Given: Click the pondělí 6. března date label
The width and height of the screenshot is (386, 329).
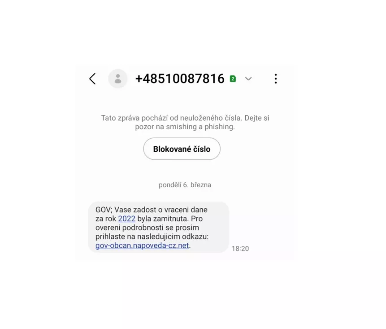Looking at the screenshot, I should [185, 185].
